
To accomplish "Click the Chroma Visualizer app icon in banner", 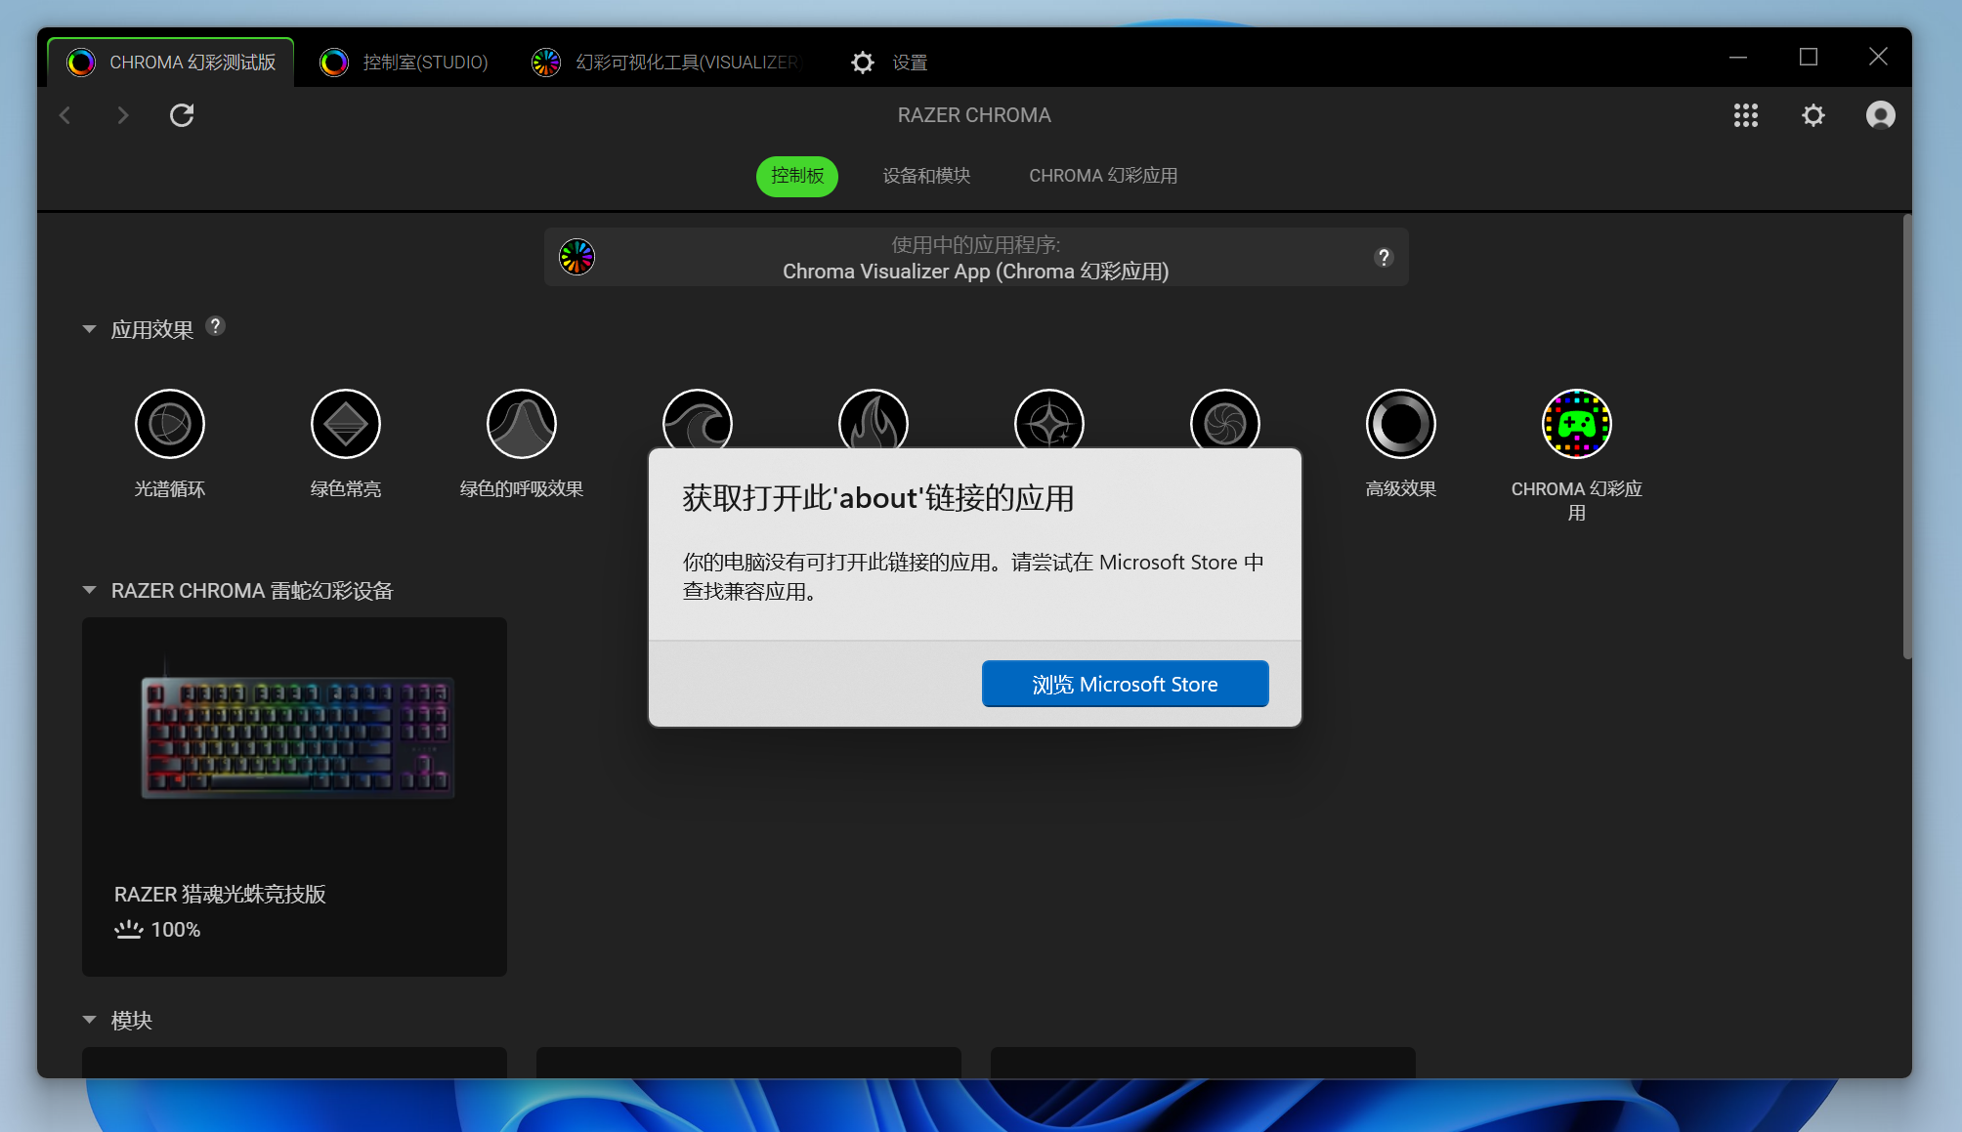I will pyautogui.click(x=576, y=257).
